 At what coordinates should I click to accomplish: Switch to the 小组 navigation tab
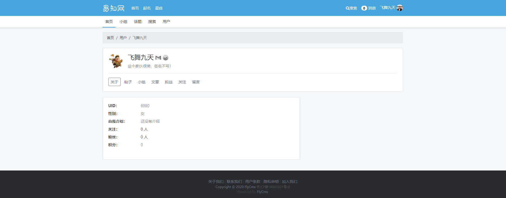pyautogui.click(x=123, y=22)
